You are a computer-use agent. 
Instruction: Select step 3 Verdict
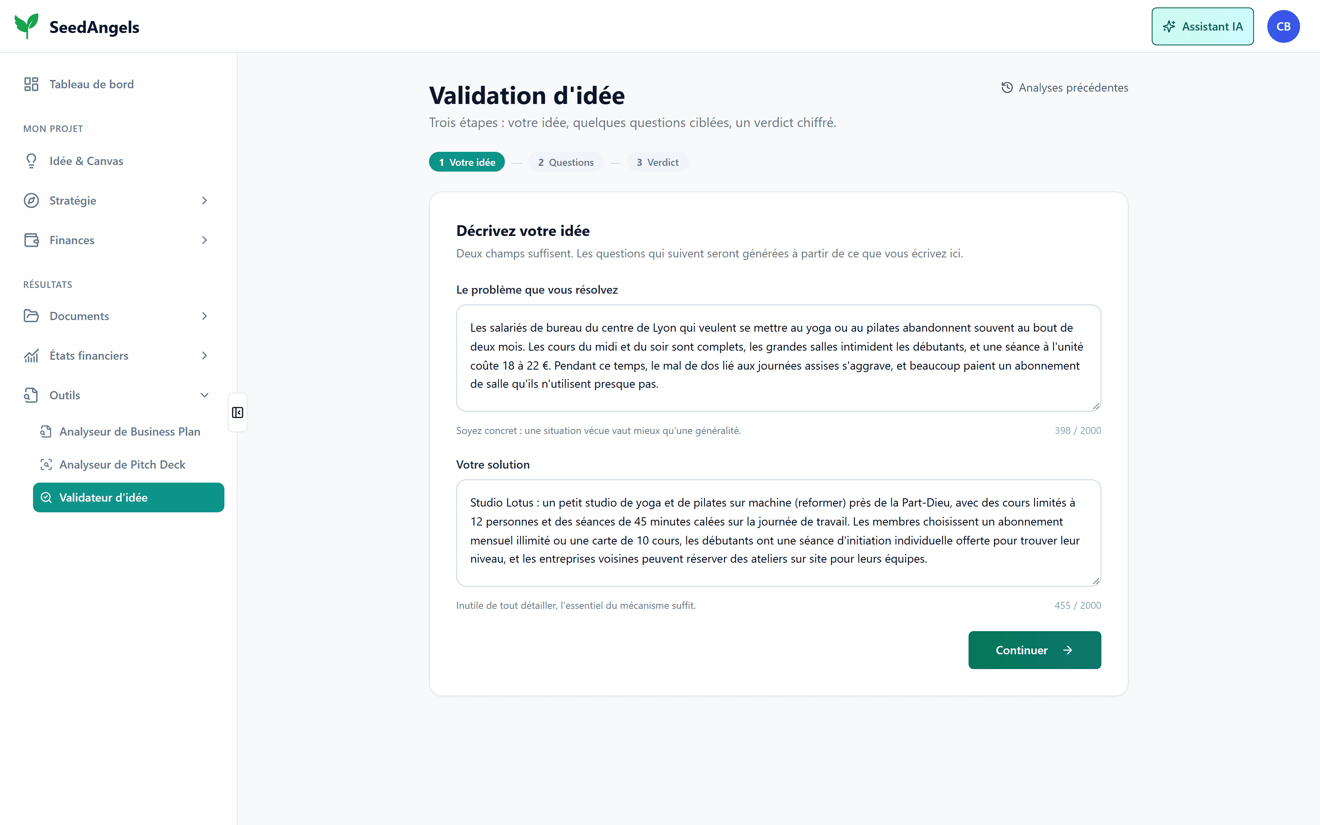[x=657, y=162]
